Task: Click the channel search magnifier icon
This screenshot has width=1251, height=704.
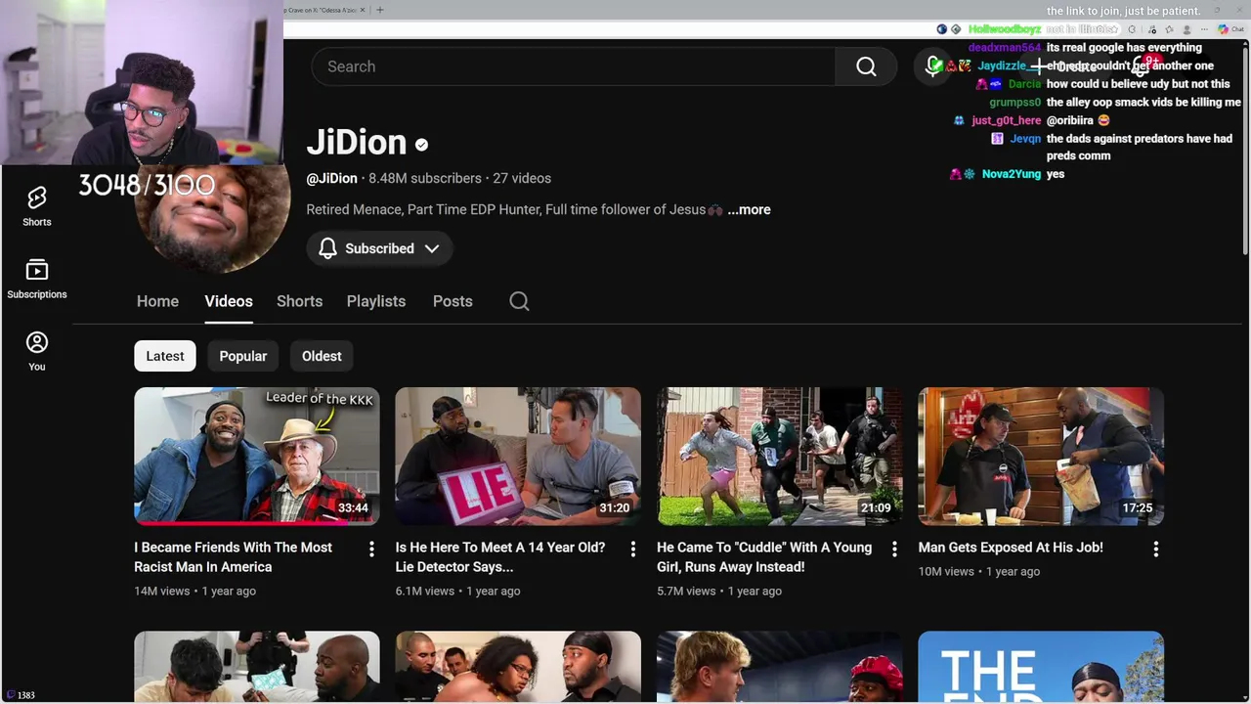Action: [x=519, y=301]
